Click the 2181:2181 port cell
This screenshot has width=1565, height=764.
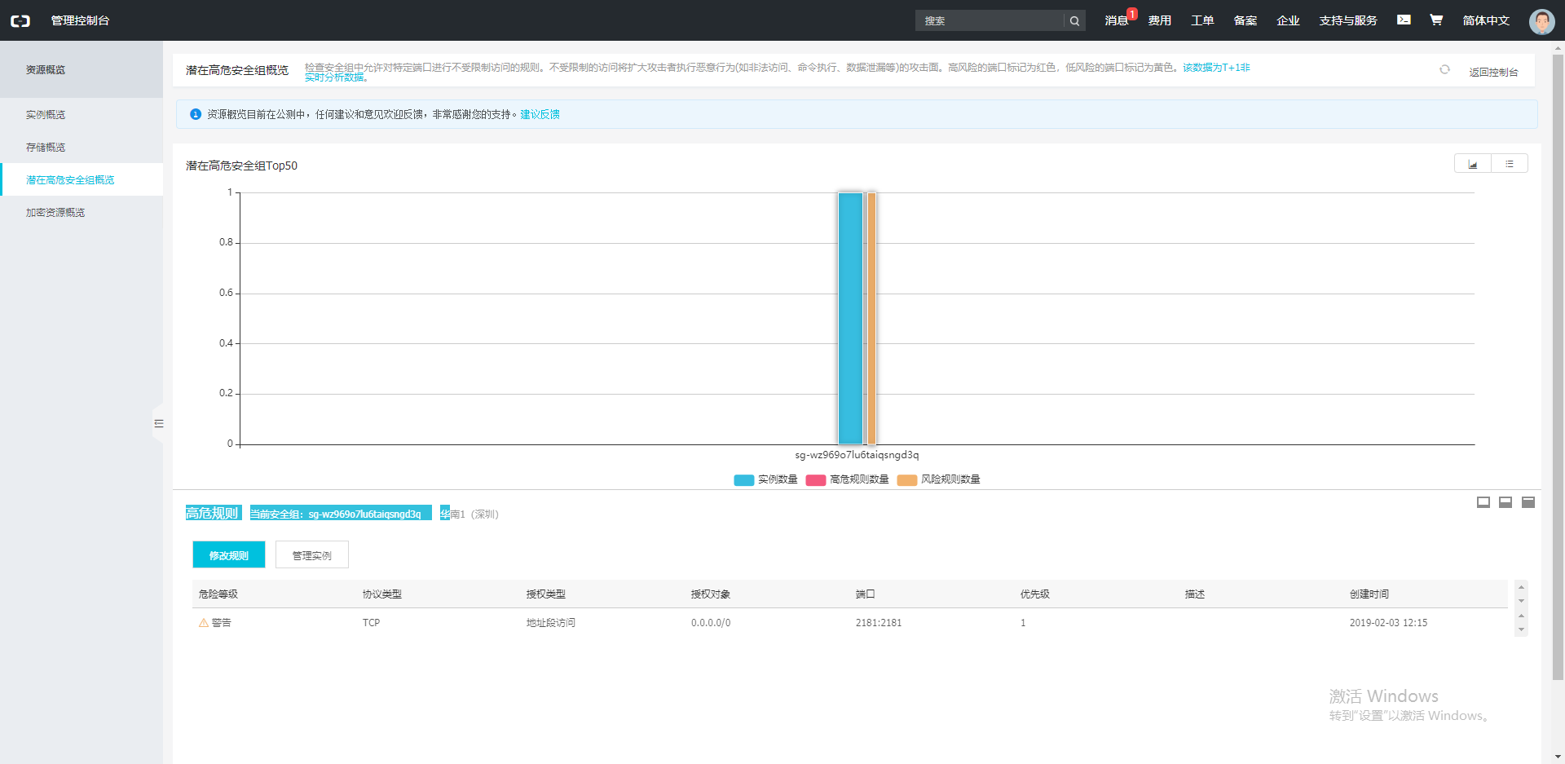point(879,623)
